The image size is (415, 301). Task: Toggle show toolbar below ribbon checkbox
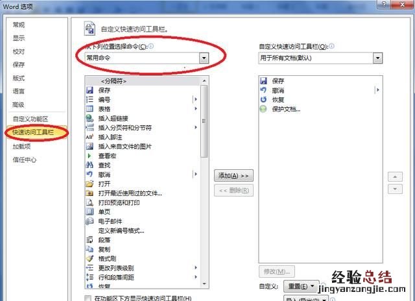[88, 298]
